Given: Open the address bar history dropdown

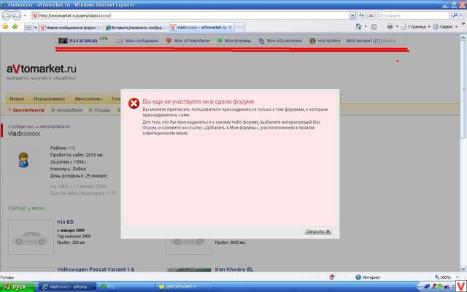Looking at the screenshot, I should pyautogui.click(x=352, y=15).
